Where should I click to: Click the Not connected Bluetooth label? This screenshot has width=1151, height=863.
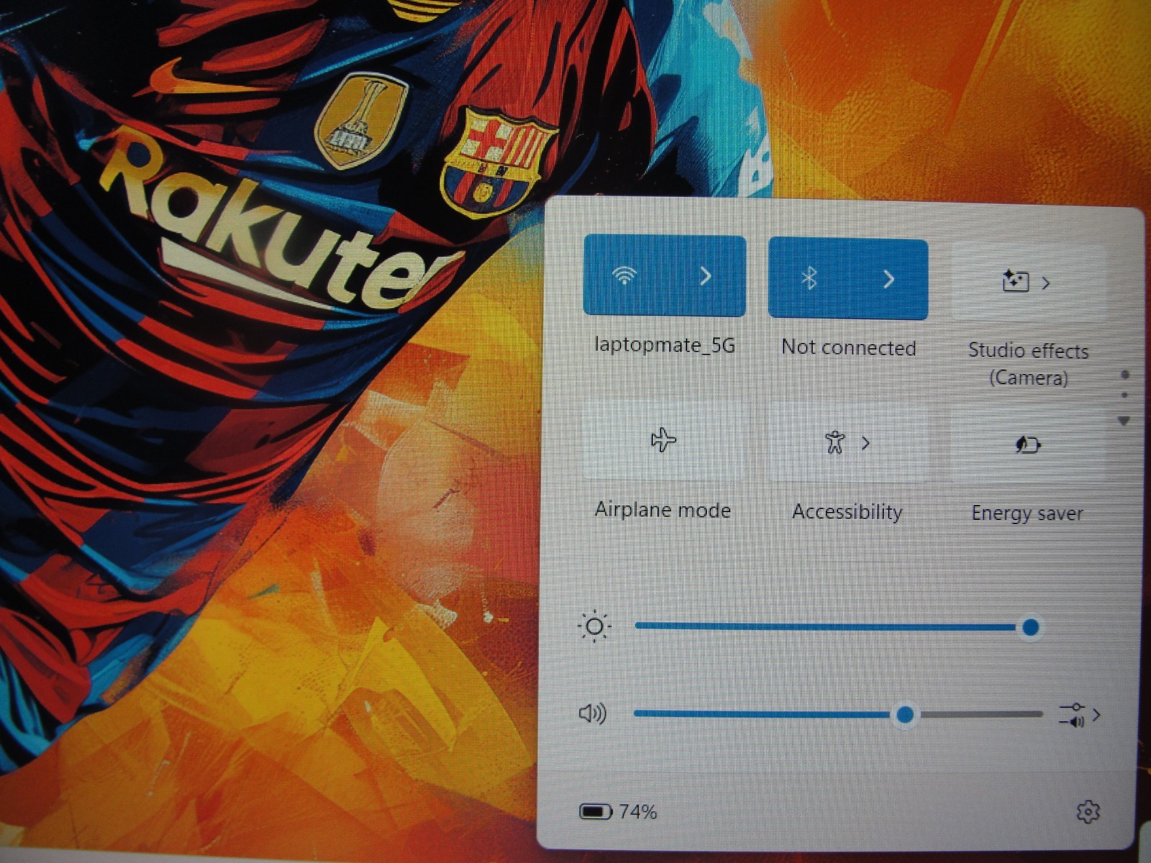pos(849,348)
